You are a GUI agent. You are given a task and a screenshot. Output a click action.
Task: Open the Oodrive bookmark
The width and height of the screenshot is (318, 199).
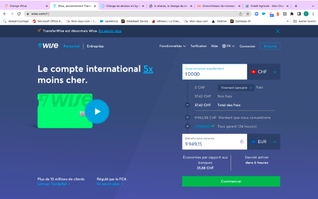click(219, 21)
